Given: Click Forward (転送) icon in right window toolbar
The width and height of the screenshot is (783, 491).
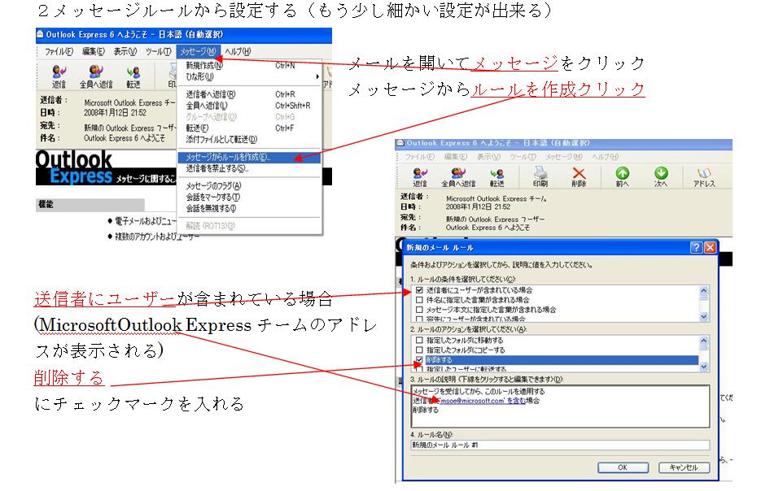Looking at the screenshot, I should click(496, 177).
